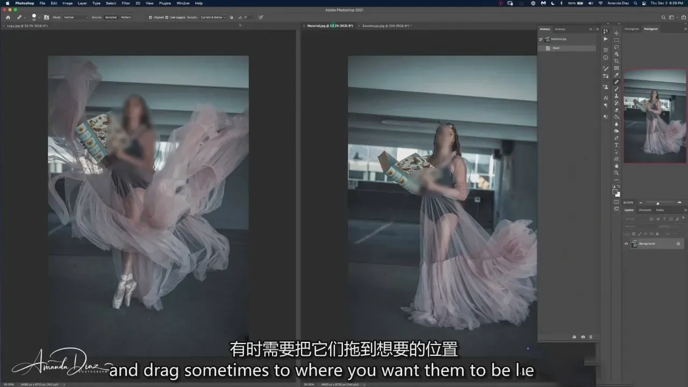Select the Horizontal Type tool

617,145
